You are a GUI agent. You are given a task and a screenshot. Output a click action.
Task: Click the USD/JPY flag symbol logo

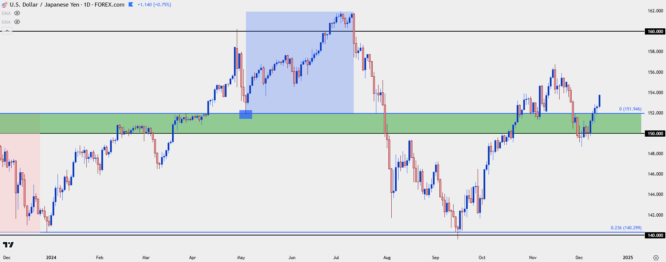4,5
